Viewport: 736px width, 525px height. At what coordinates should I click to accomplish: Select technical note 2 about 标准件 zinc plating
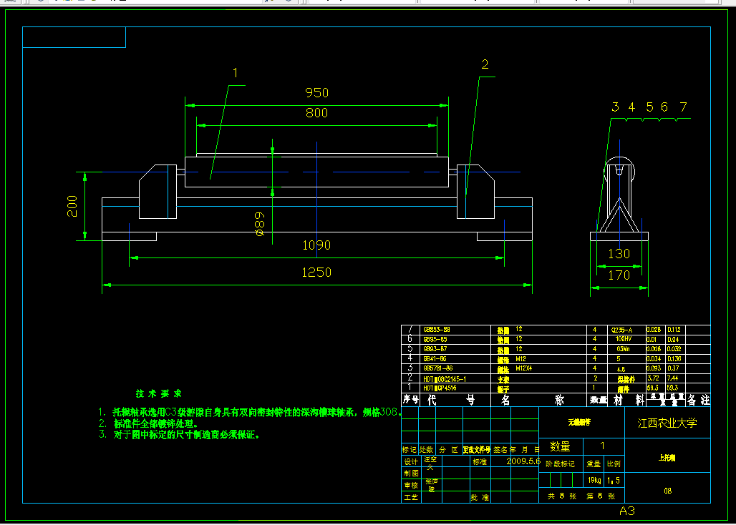(x=148, y=423)
